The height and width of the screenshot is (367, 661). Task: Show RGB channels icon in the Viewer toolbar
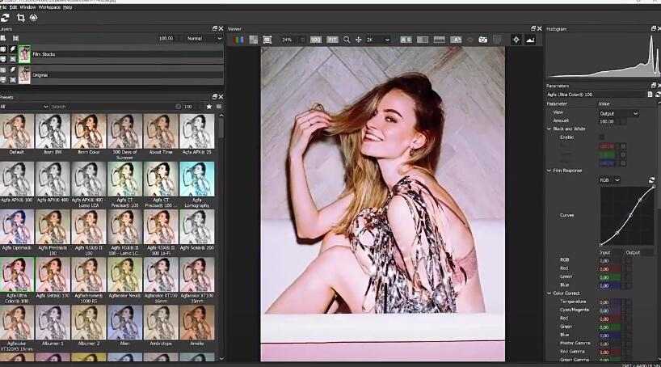click(237, 39)
